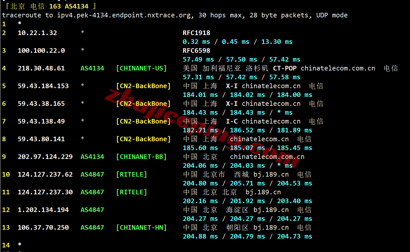Screen dimensions: 410x252
Task: Click IP address 1.202.134.194
Action: point(43,210)
